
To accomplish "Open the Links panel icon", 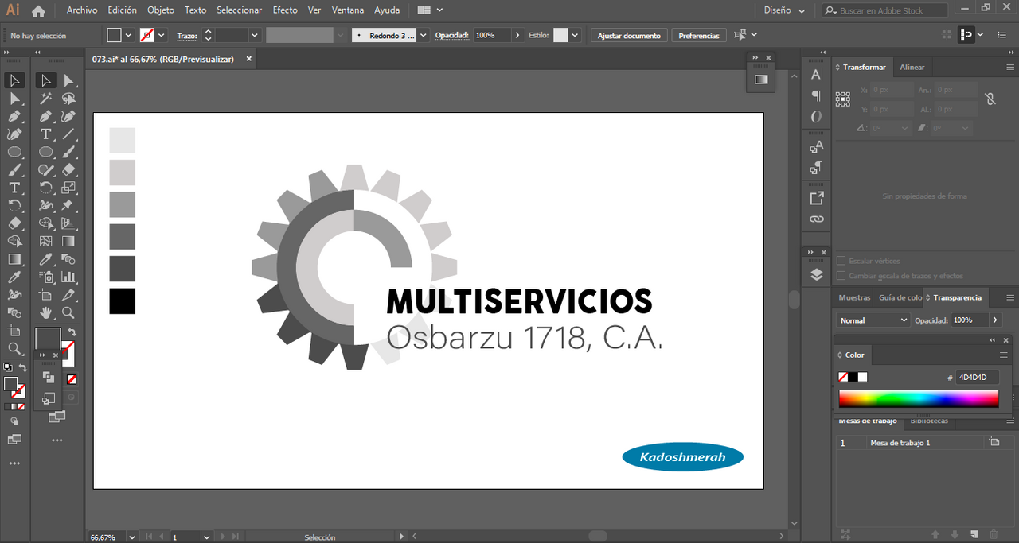I will point(817,219).
